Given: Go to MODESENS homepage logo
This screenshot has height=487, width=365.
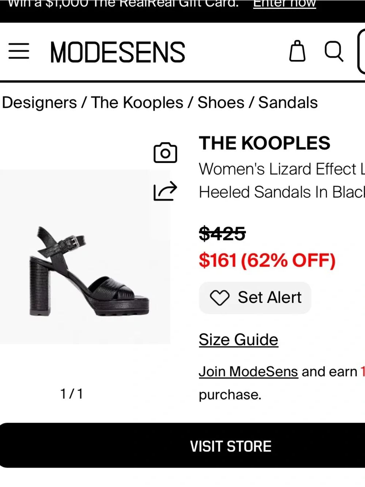Looking at the screenshot, I should click(x=118, y=52).
